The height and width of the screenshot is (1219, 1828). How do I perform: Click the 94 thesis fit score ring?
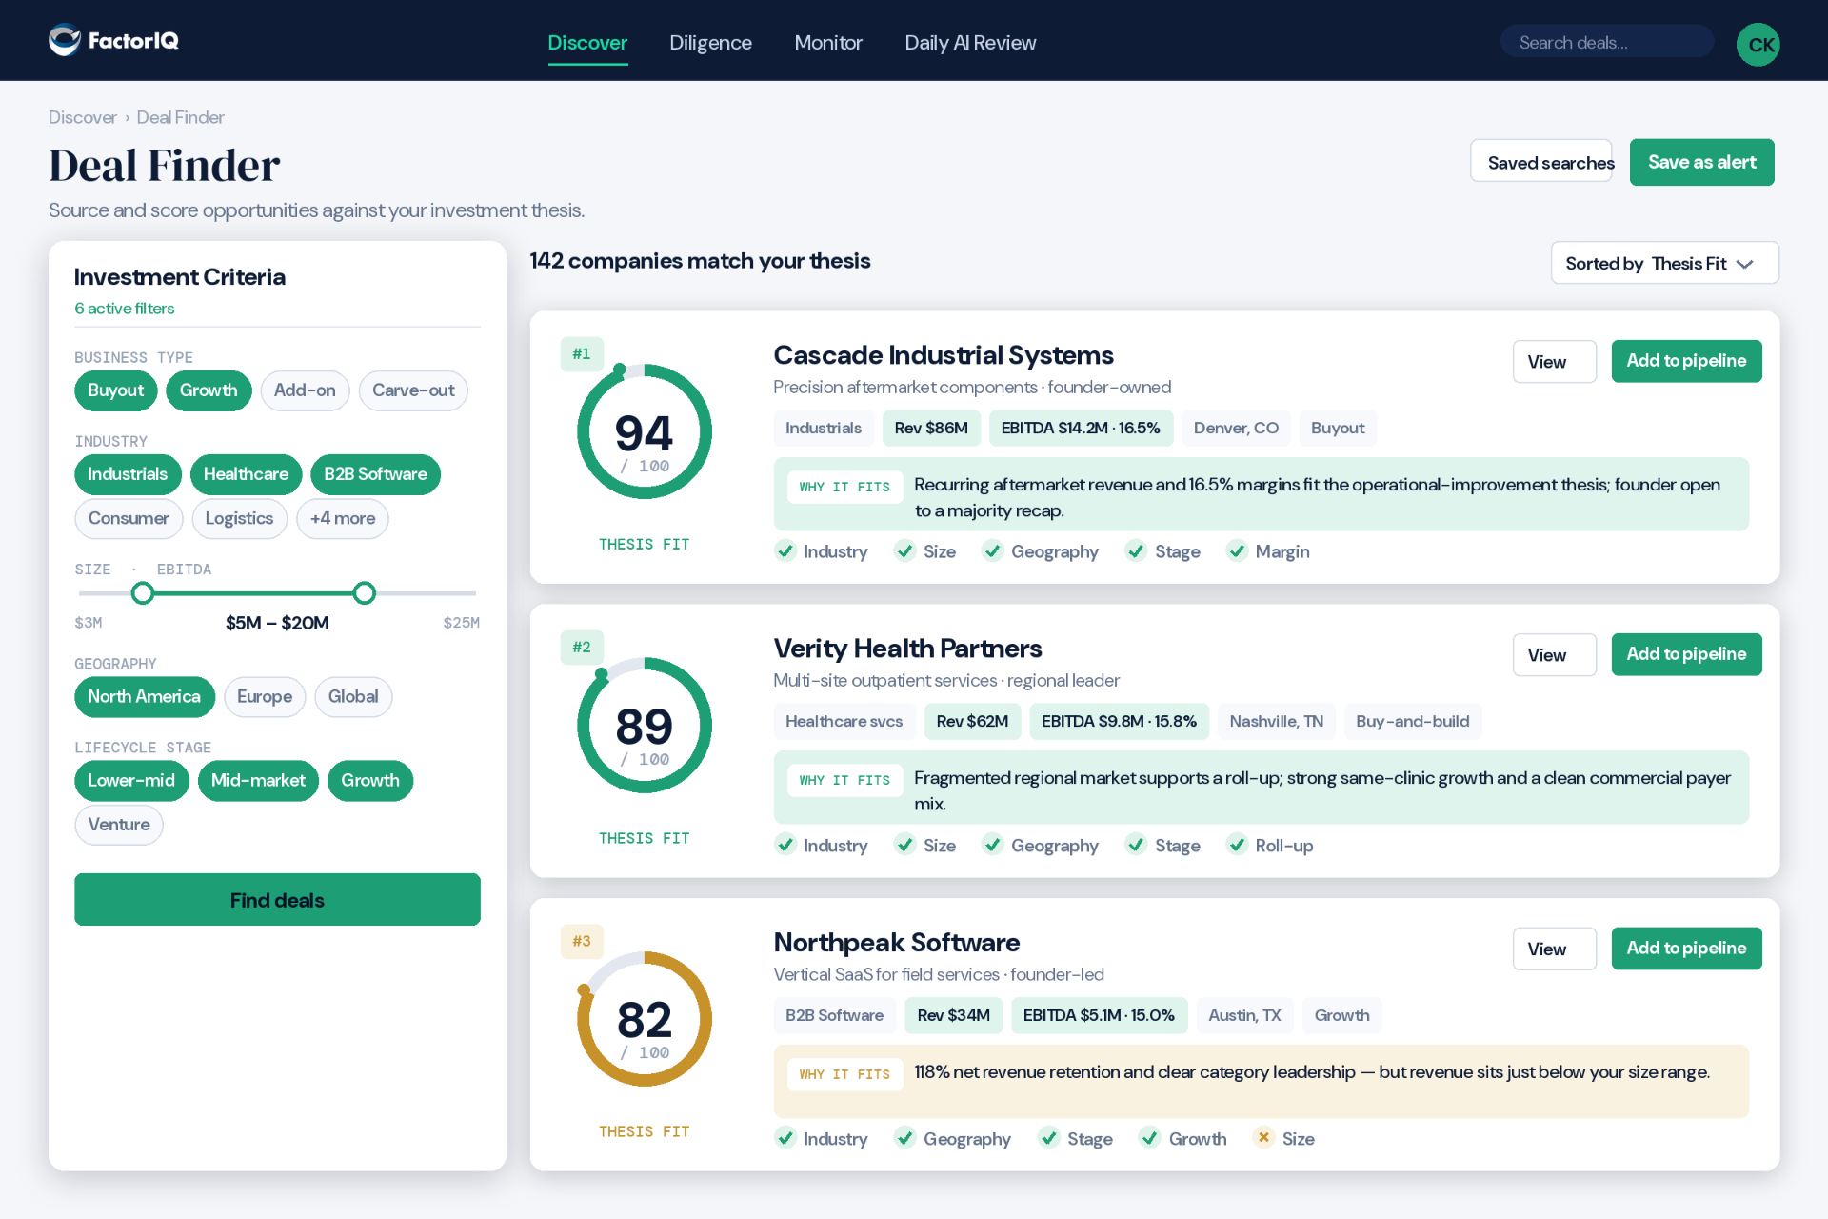(x=645, y=431)
